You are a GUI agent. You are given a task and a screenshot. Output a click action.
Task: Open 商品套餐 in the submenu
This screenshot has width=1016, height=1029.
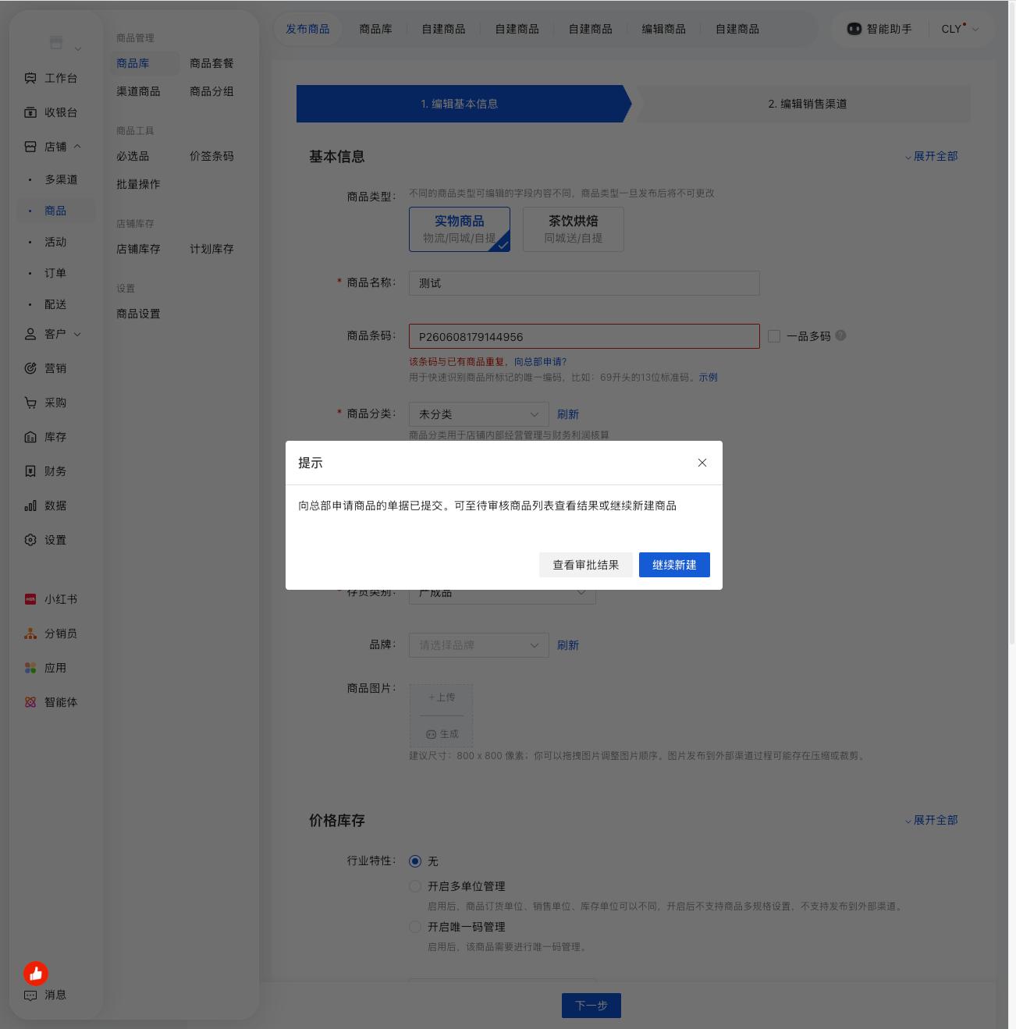coord(211,63)
